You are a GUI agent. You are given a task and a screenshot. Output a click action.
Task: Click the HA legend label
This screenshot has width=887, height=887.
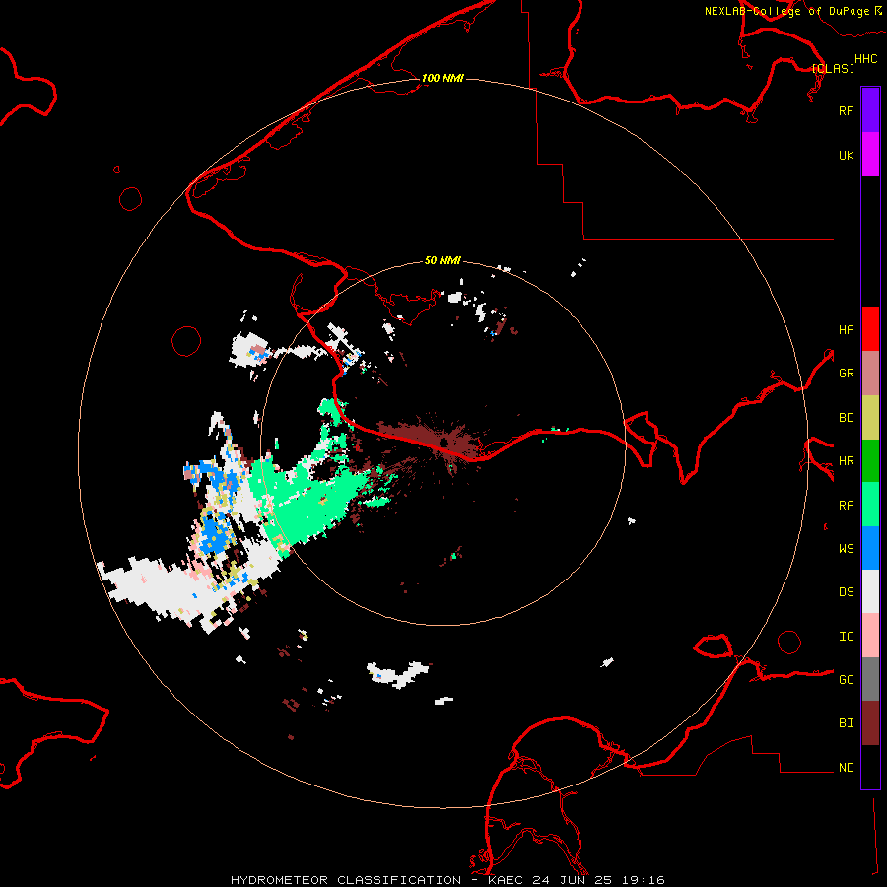click(x=846, y=330)
